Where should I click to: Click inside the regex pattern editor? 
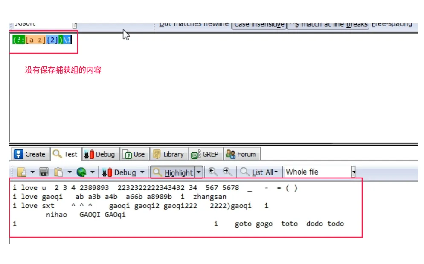pyautogui.click(x=214, y=89)
